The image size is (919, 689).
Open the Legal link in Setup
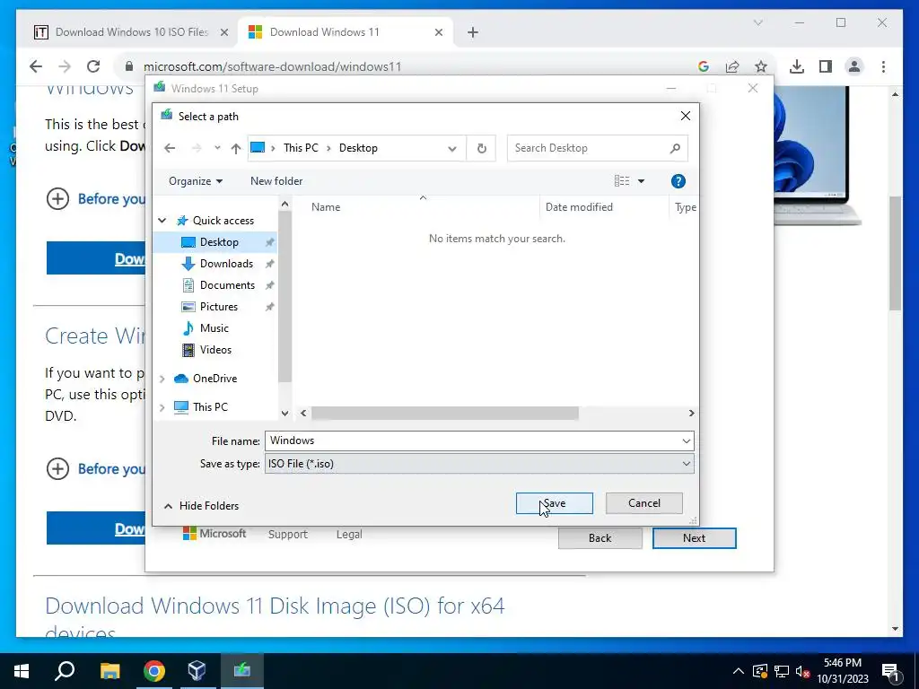349,535
